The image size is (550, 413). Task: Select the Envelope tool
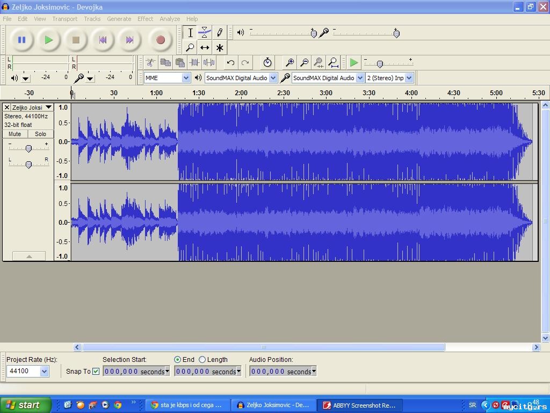click(205, 33)
